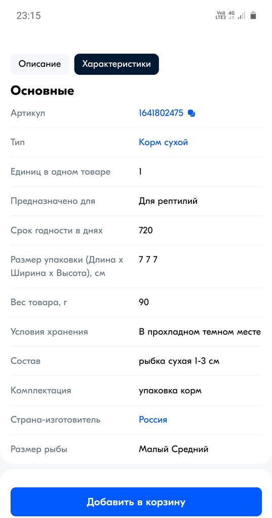Copy the article number with the copy icon
Viewport: 272px width, 518px height.
(x=191, y=113)
